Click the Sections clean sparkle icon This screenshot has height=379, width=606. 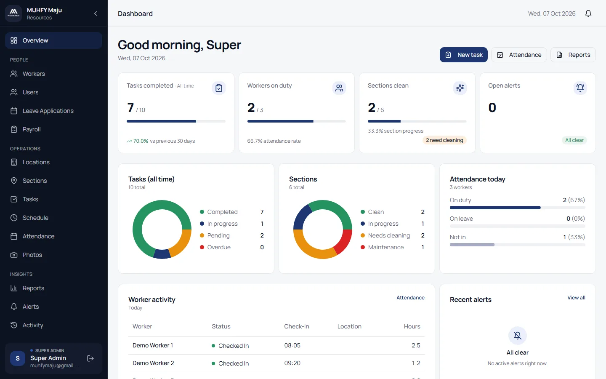[460, 88]
